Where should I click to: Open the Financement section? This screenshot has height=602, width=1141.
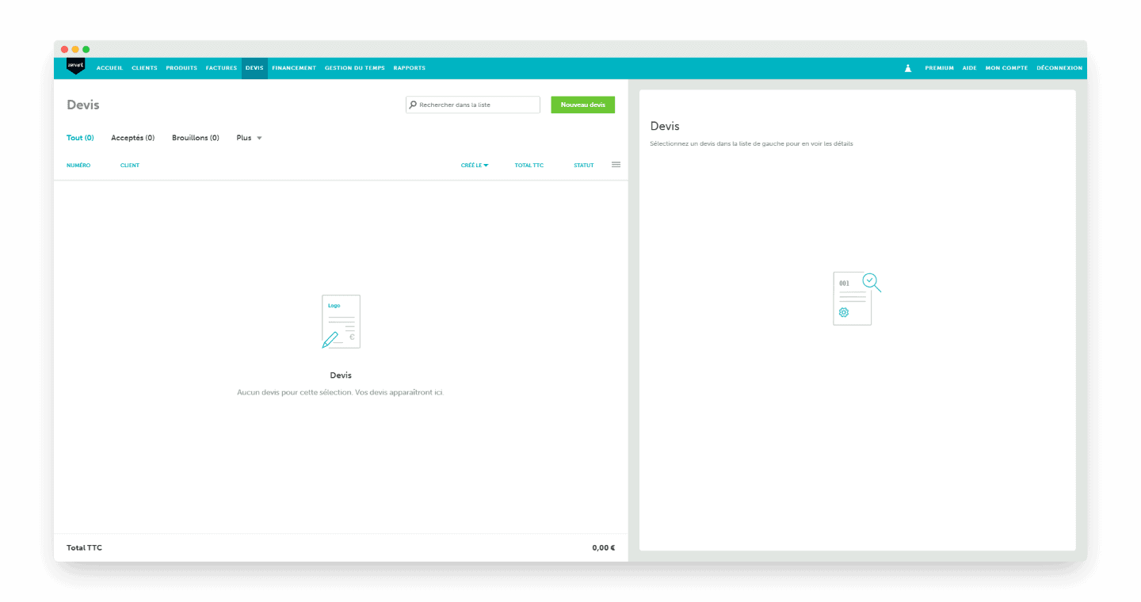[x=294, y=68]
